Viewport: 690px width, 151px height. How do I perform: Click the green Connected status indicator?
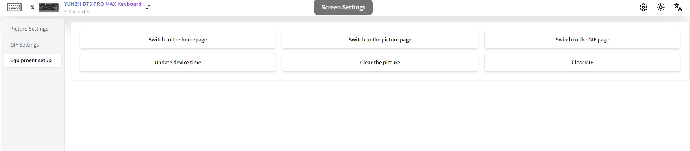pyautogui.click(x=65, y=12)
